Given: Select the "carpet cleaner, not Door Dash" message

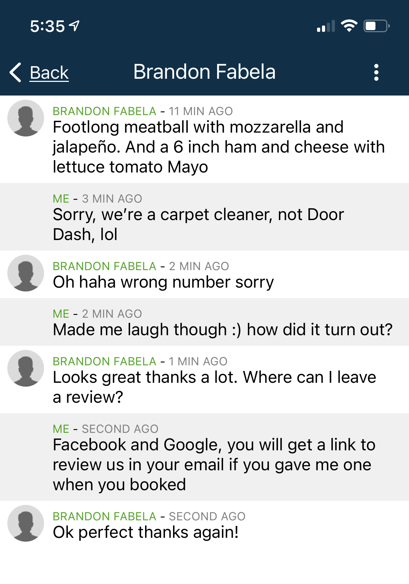Looking at the screenshot, I should click(x=198, y=224).
